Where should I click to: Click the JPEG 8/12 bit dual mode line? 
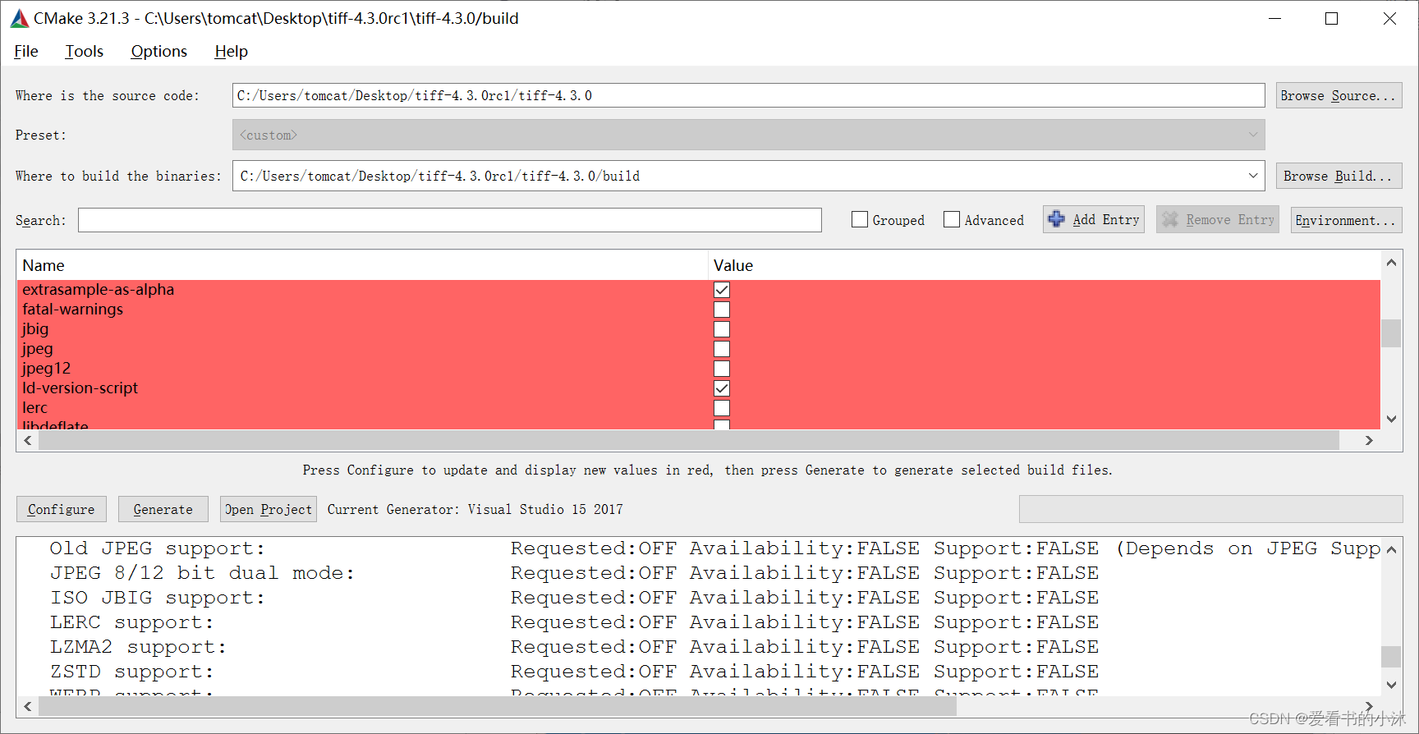coord(574,573)
